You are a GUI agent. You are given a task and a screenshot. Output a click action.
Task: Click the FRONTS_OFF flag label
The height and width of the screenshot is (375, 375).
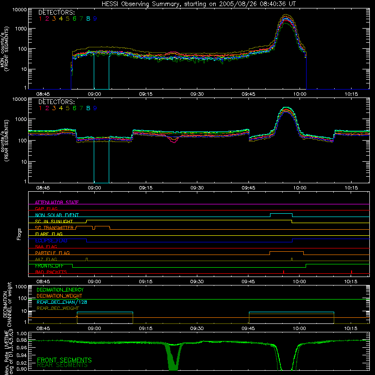(x=49, y=266)
